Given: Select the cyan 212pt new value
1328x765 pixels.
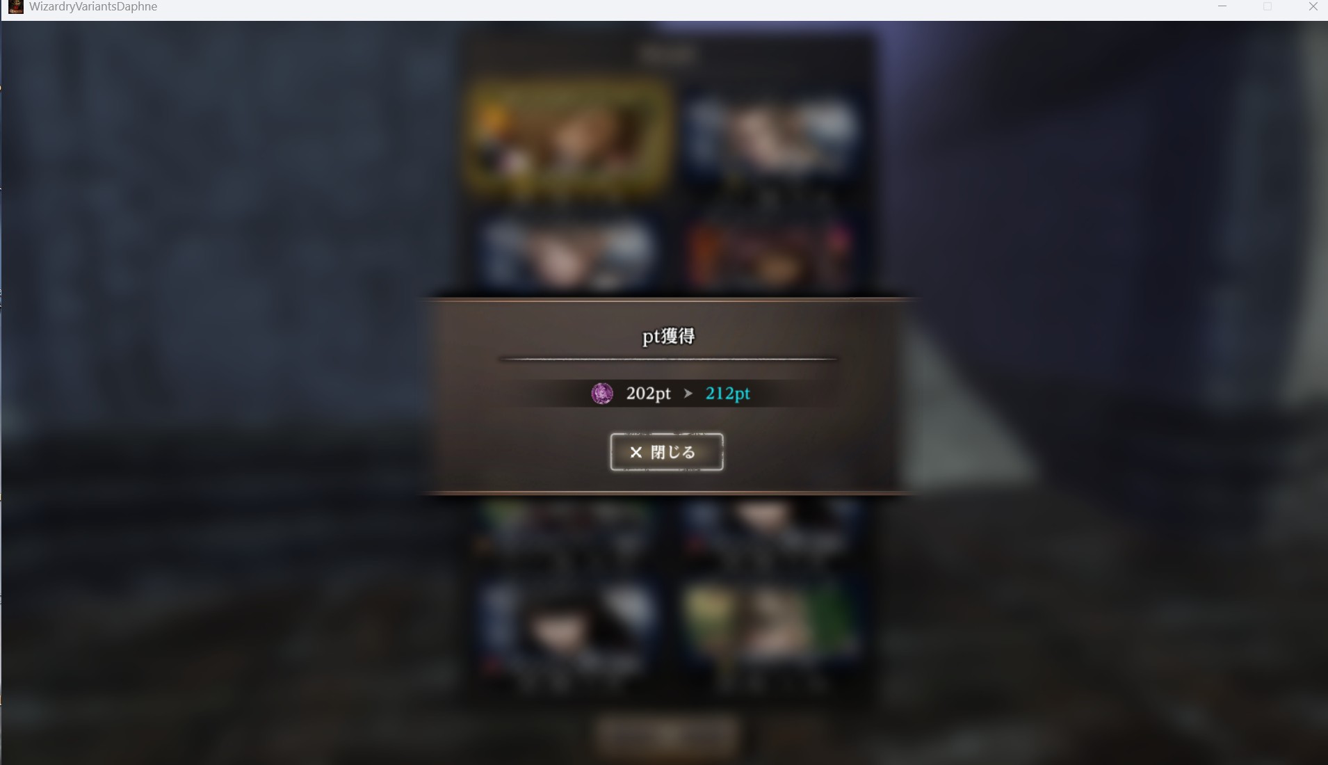Looking at the screenshot, I should [728, 393].
